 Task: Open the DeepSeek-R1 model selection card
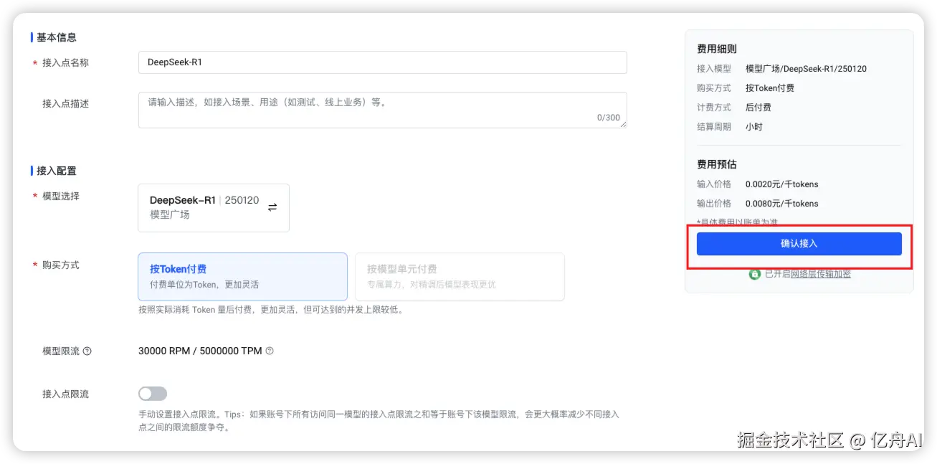214,208
